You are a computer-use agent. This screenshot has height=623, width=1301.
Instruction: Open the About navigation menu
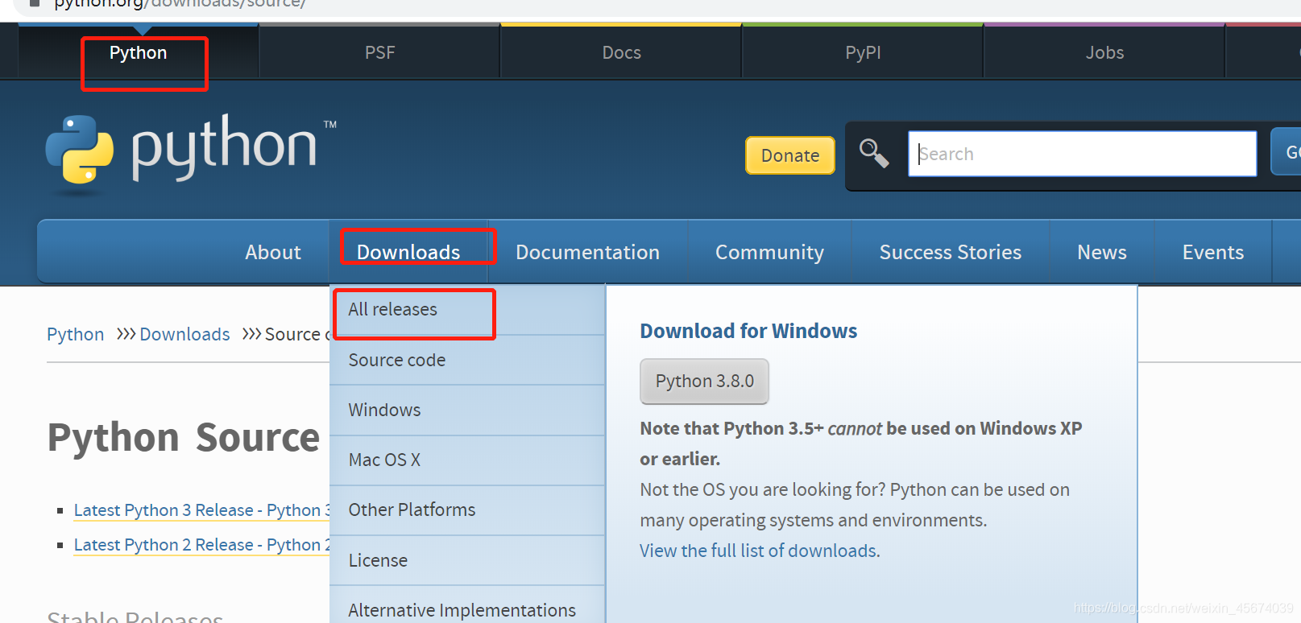(273, 252)
